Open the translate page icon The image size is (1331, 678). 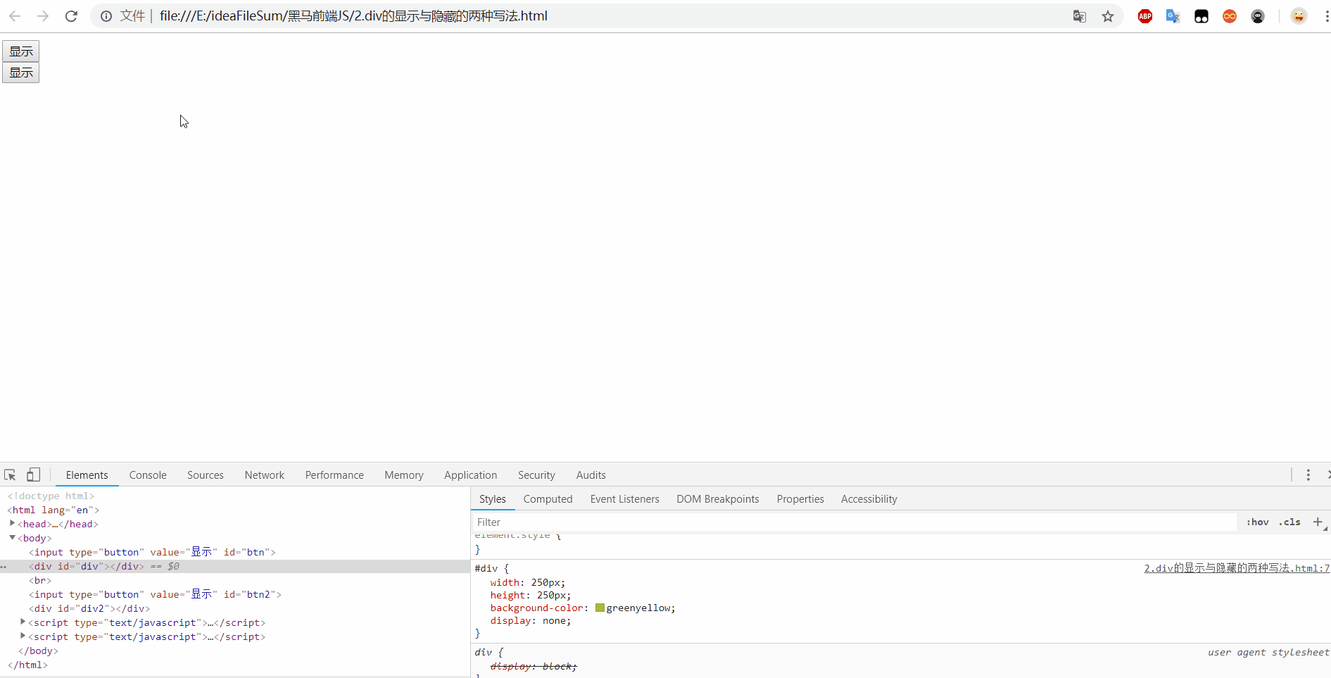tap(1079, 16)
